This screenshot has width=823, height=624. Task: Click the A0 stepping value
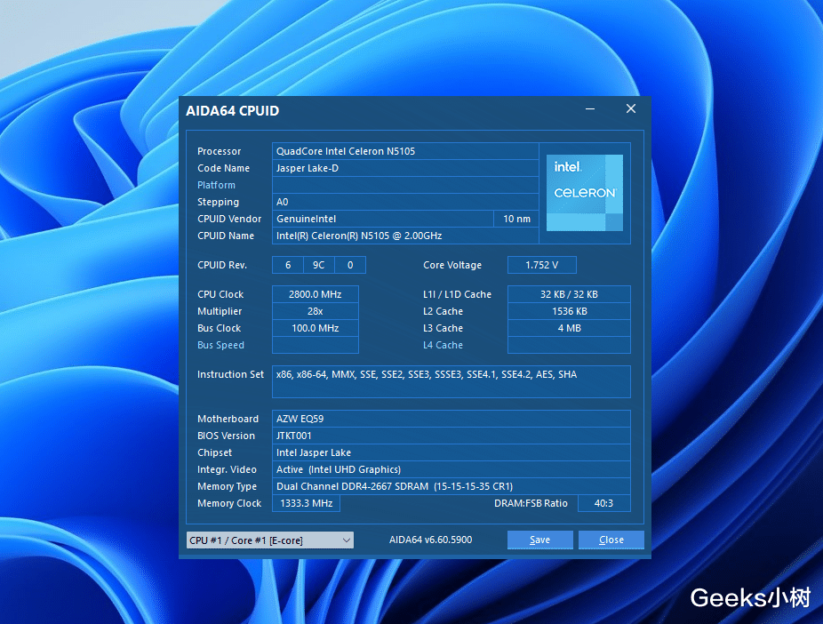pos(405,202)
